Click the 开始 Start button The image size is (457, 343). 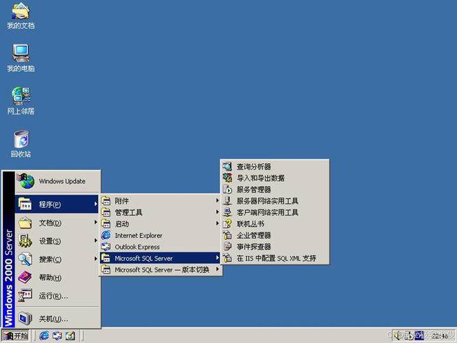click(x=16, y=335)
